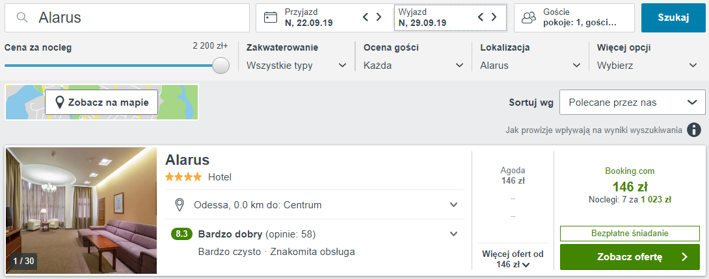The height and width of the screenshot is (279, 709).
Task: Expand the 8.3 Bardzo dobry rating details
Action: [x=454, y=234]
